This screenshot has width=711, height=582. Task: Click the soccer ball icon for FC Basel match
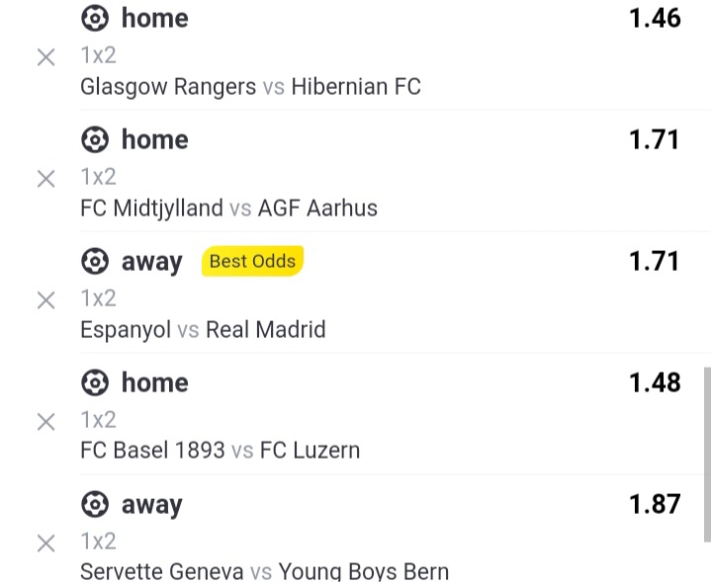coord(95,382)
